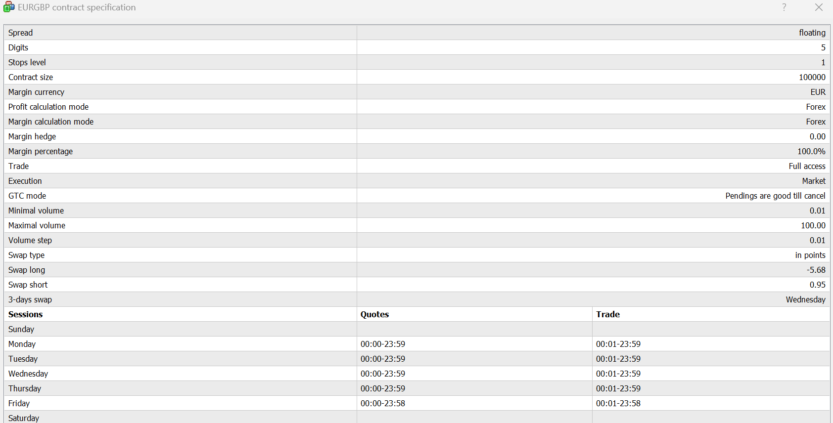The image size is (833, 423).
Task: Click the Quotes column header
Action: point(374,314)
